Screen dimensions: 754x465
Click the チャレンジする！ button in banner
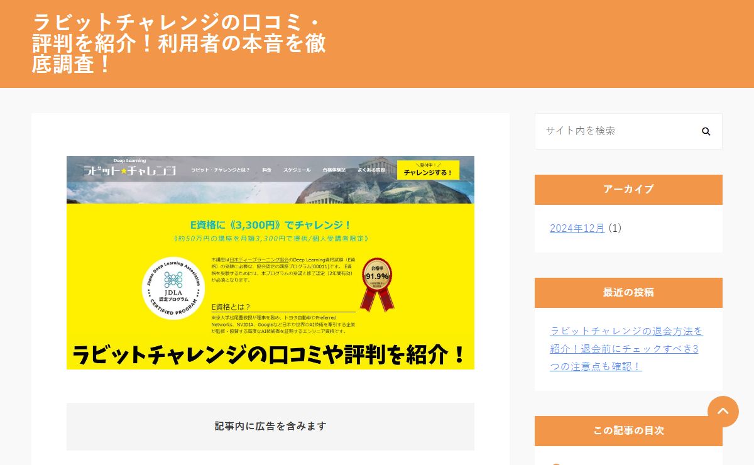coord(428,170)
